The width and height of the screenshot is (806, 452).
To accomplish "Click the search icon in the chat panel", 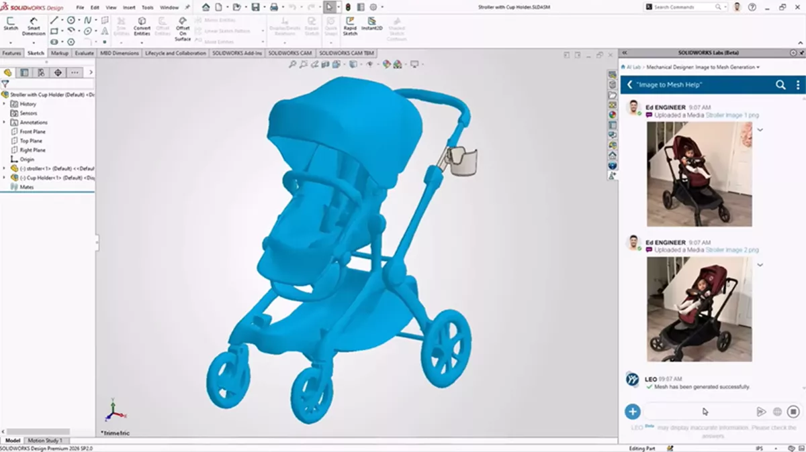I will (780, 85).
